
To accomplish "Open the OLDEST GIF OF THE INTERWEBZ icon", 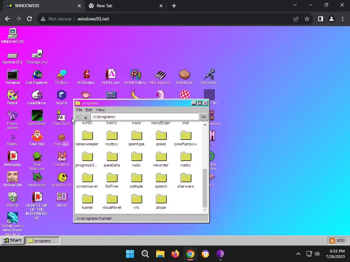I will (37, 206).
